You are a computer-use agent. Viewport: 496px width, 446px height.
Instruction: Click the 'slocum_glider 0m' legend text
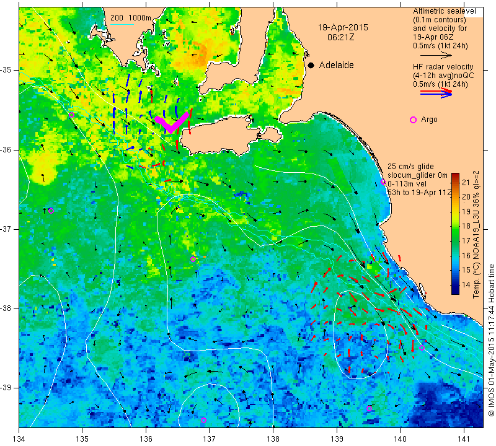point(417,175)
